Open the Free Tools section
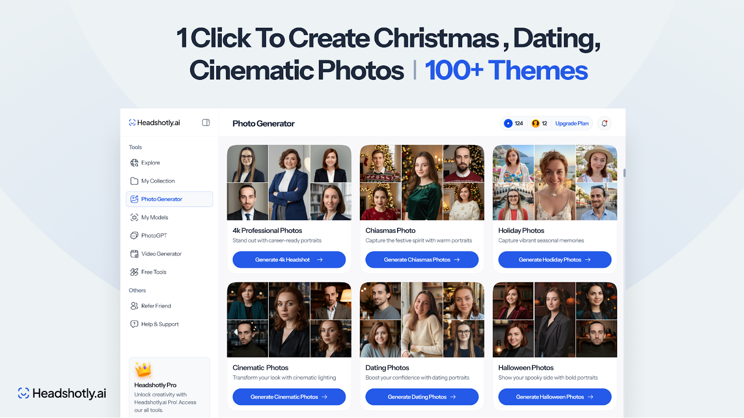 pyautogui.click(x=153, y=272)
